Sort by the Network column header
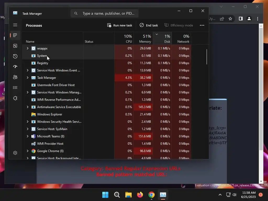Viewport: 268px width, 201px height. tap(182, 38)
